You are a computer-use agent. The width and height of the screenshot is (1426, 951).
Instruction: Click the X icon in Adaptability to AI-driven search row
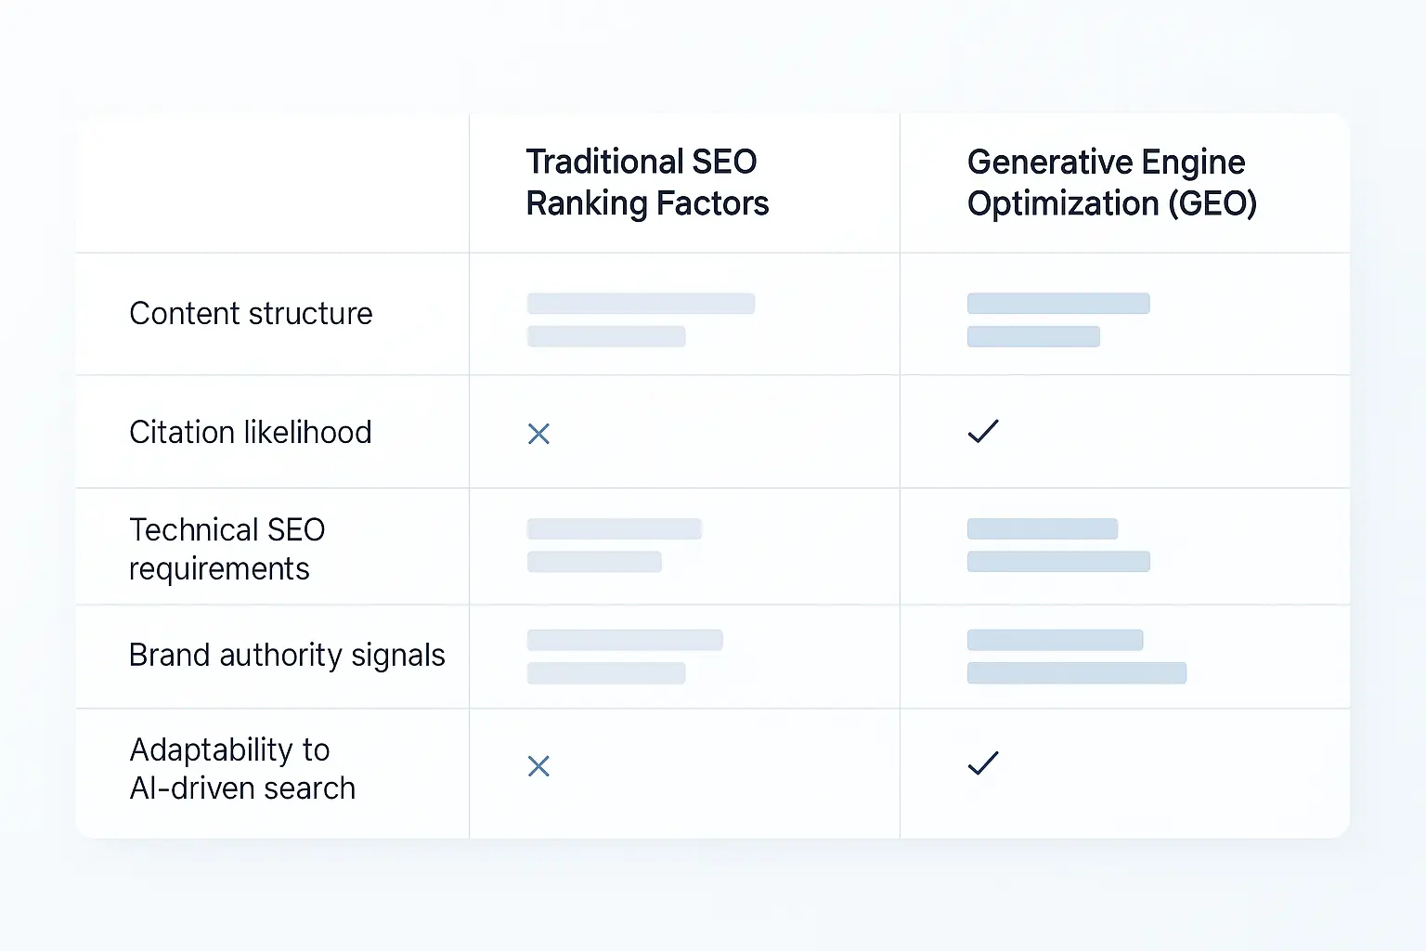coord(538,766)
